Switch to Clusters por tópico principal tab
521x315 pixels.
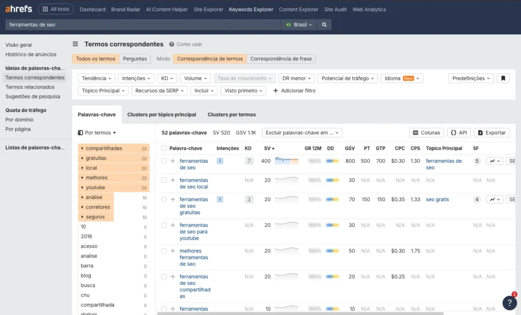click(x=161, y=114)
